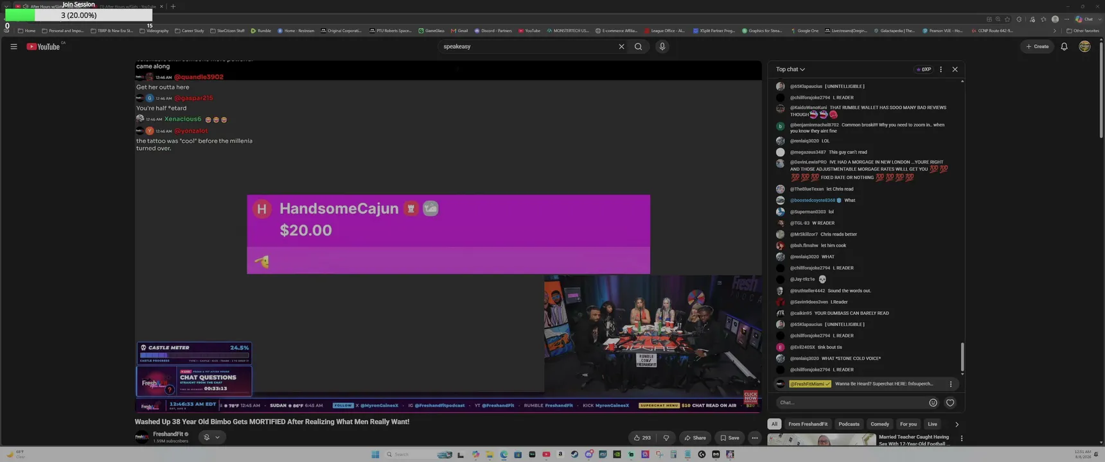Like the video with 293 likes

point(642,438)
